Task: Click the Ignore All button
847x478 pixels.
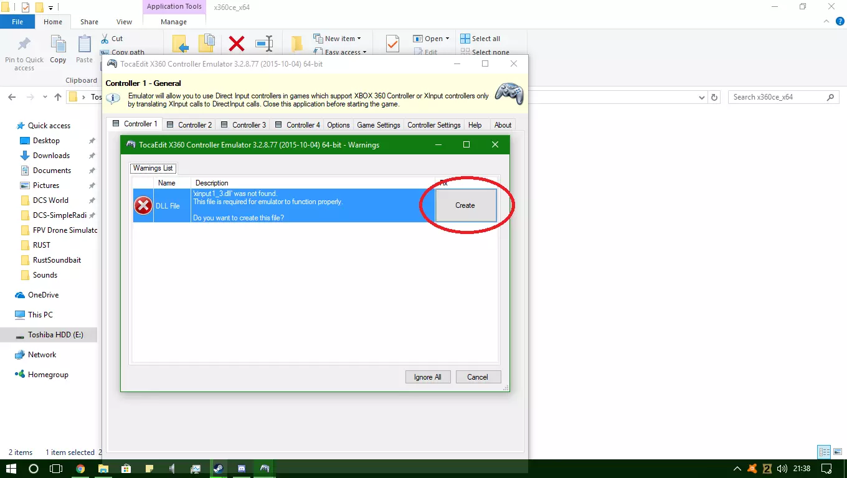Action: [x=427, y=377]
